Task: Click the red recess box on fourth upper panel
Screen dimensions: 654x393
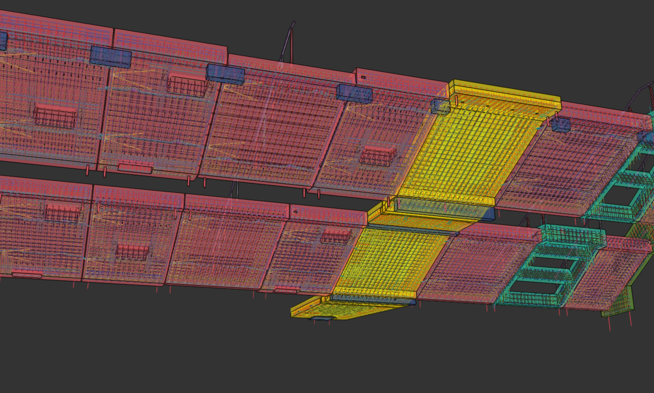Action: click(x=378, y=156)
